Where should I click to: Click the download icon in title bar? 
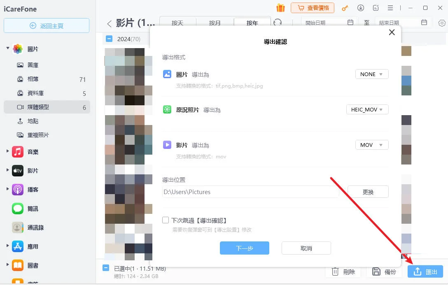[361, 8]
